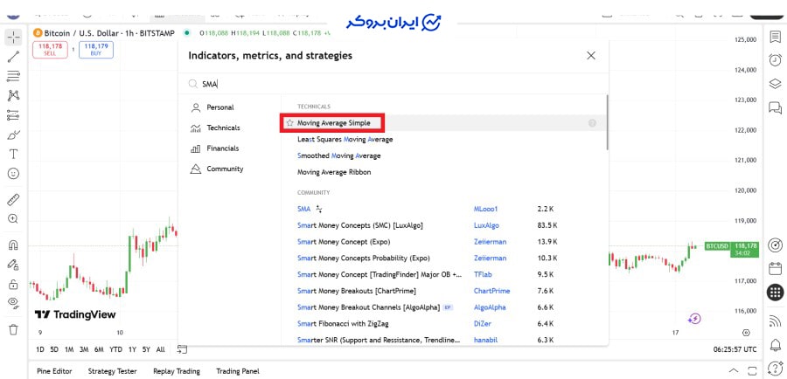Open the Trading Panel tab

coord(238,371)
